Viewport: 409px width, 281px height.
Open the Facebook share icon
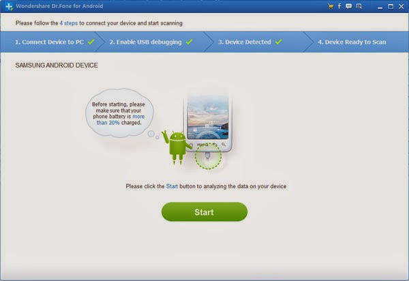[339, 6]
